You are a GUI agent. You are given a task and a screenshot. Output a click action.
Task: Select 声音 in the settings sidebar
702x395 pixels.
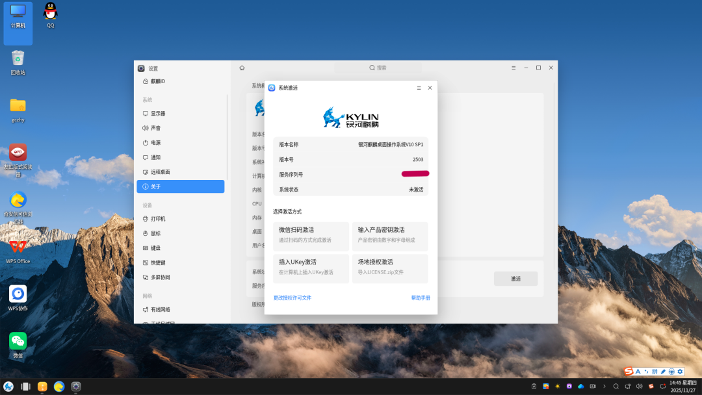(156, 128)
